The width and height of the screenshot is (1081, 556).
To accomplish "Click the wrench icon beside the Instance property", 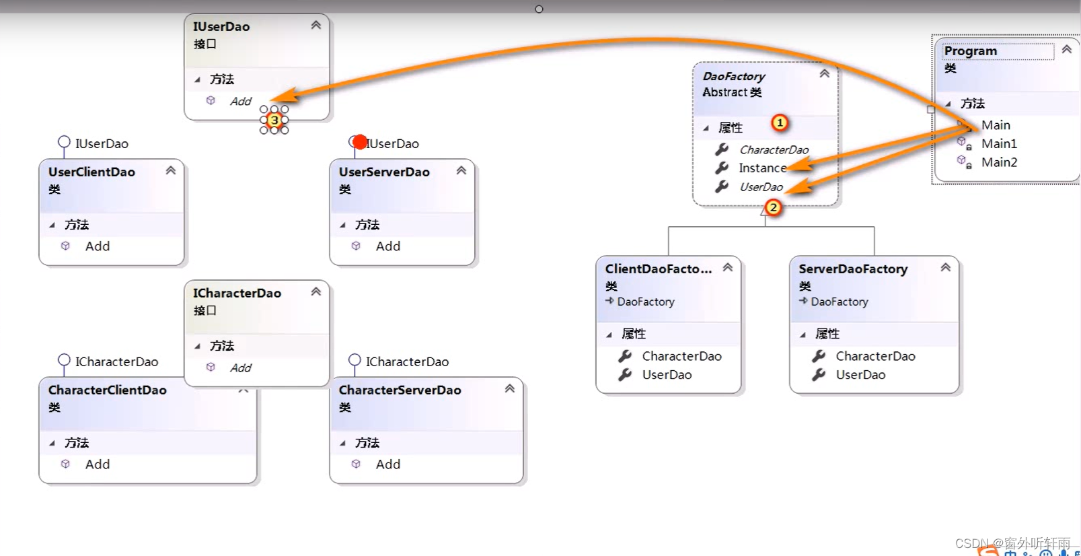I will pyautogui.click(x=722, y=168).
